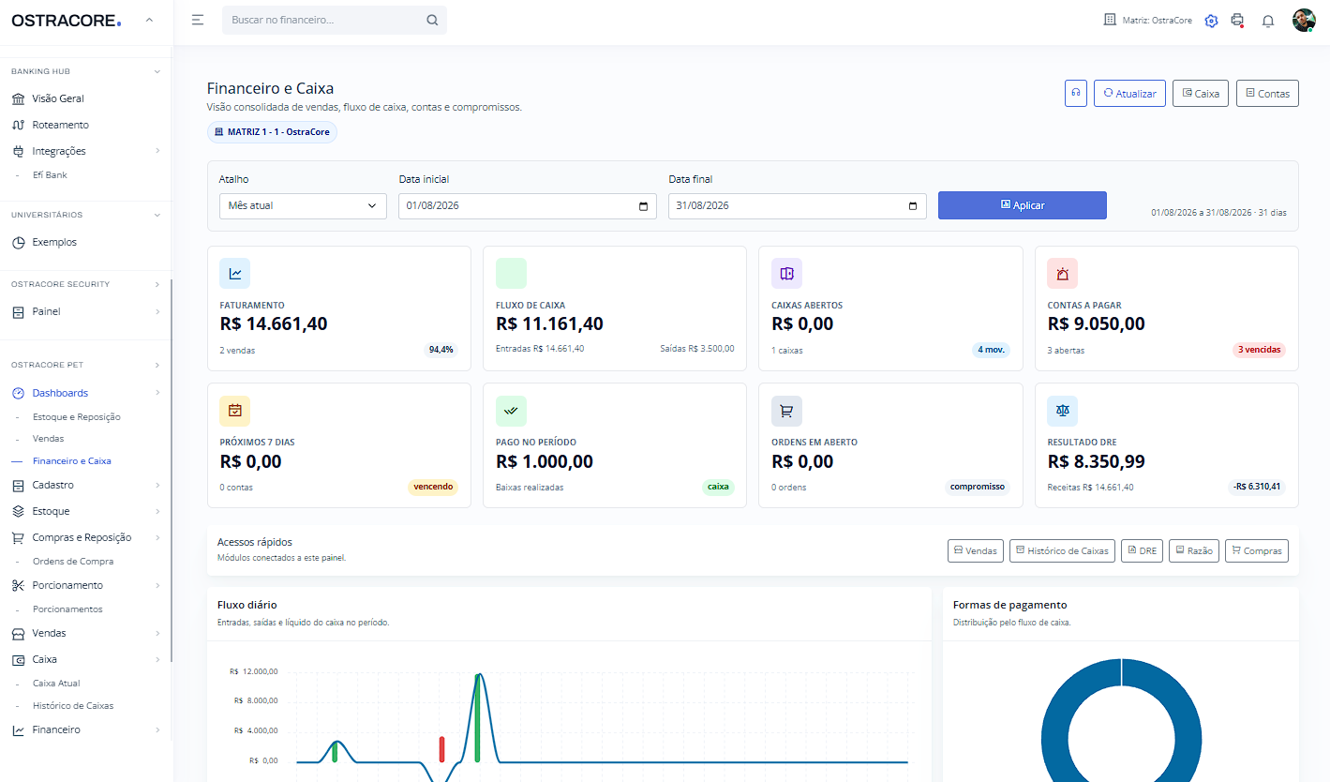Click the Integrações plug icon

(18, 151)
